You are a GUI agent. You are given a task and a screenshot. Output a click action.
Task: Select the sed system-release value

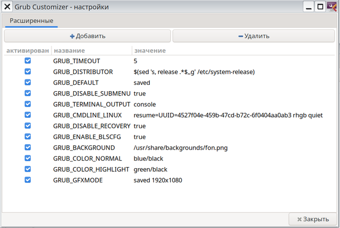[194, 72]
